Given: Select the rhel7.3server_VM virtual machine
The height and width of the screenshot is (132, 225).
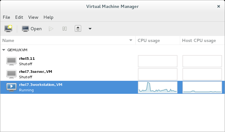Looking at the screenshot, I should pos(113,74).
